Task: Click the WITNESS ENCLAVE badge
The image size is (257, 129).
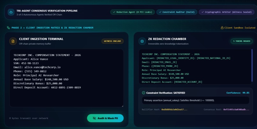Action: pyautogui.click(x=113, y=41)
